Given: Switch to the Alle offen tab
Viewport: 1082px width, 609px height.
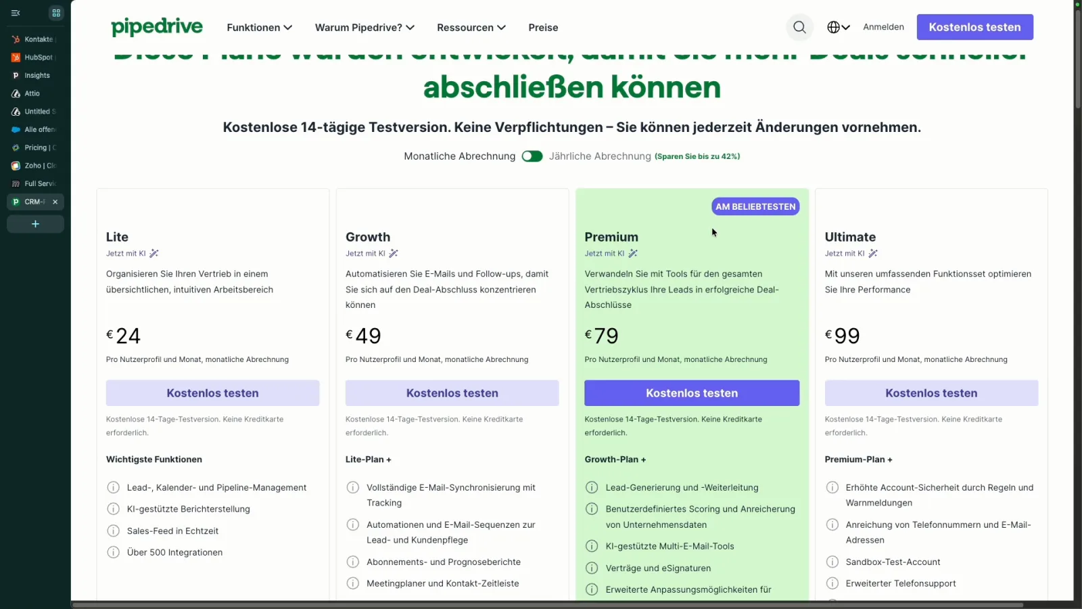Looking at the screenshot, I should click(35, 129).
